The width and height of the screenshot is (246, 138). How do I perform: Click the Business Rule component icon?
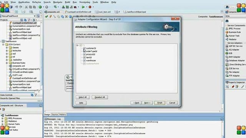click(227, 32)
